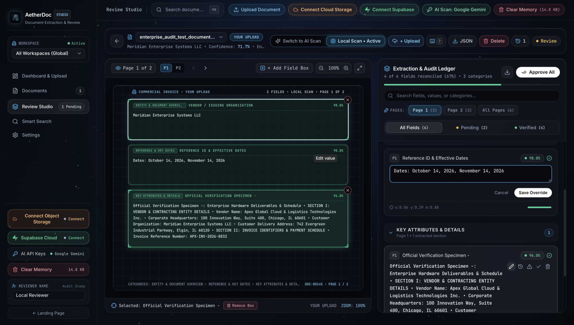Select the Page 2 (3) filter tab
Viewport: 574px width, 325px height.
pyautogui.click(x=459, y=110)
